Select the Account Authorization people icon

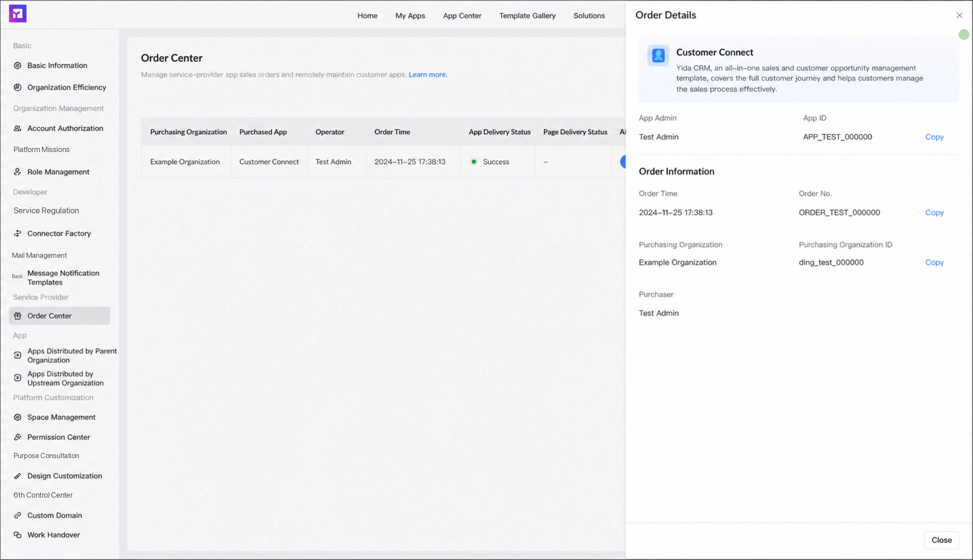[17, 128]
